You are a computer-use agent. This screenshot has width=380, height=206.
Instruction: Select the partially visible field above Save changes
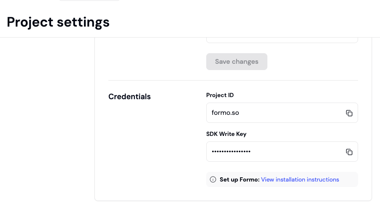tap(282, 40)
